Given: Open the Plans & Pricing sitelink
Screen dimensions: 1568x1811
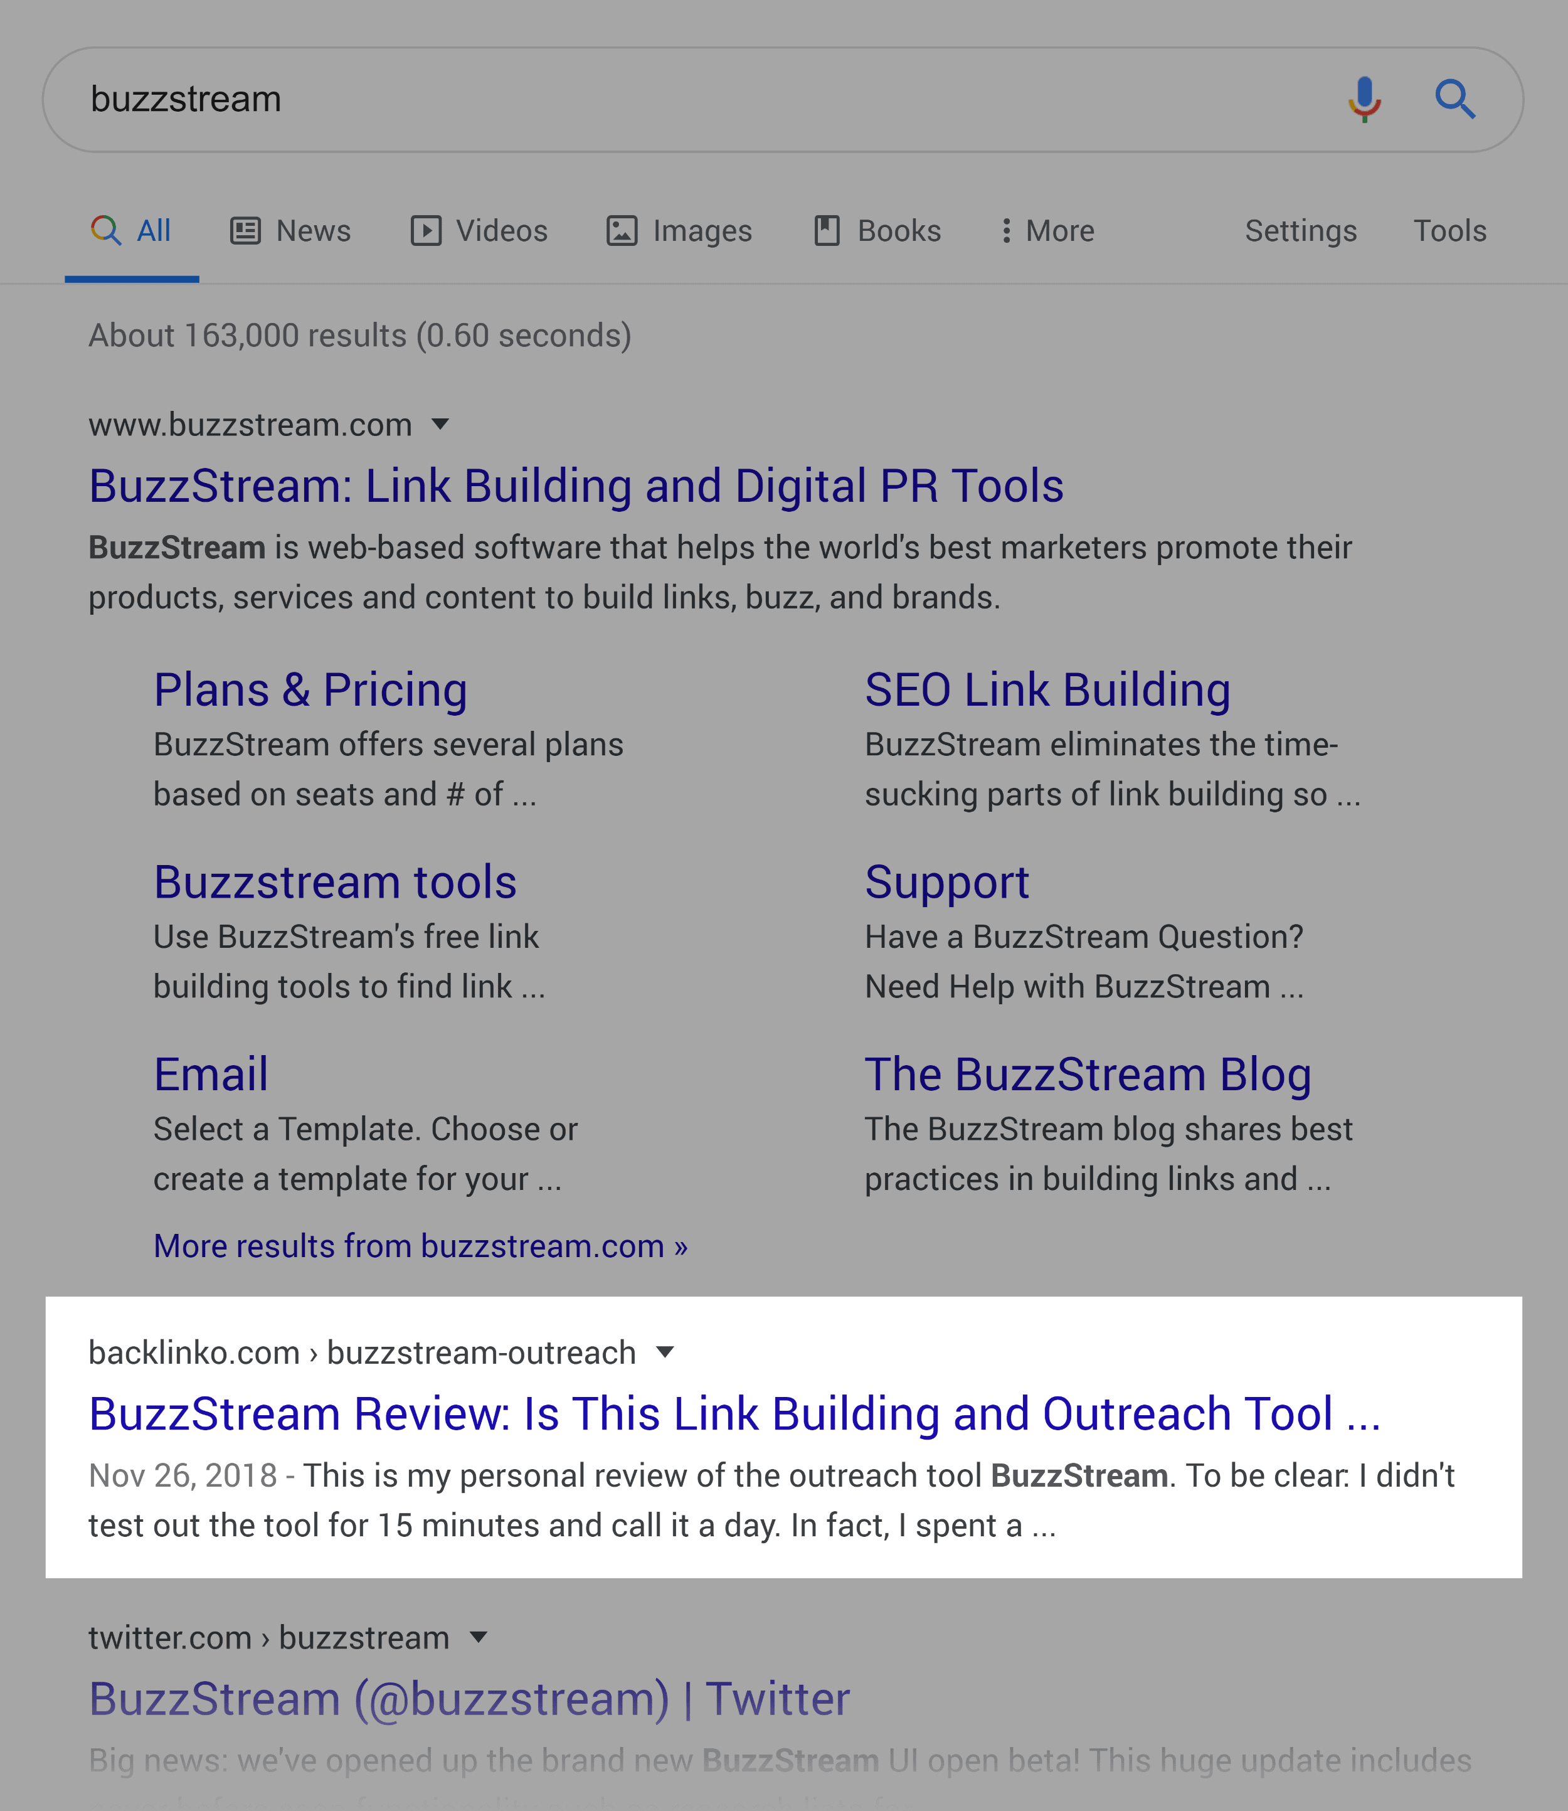Looking at the screenshot, I should 310,690.
